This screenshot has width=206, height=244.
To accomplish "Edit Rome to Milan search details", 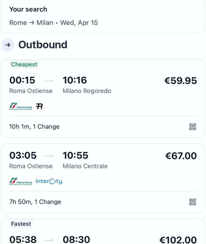I will click(54, 23).
